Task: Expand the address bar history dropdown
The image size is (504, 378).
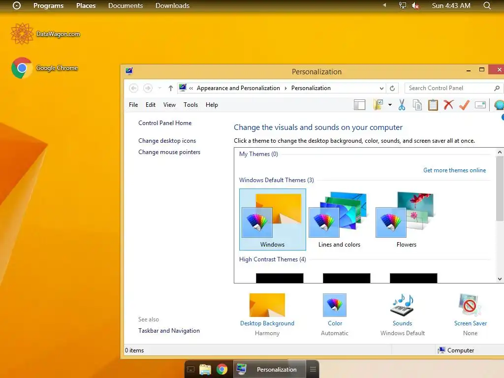Action: [381, 89]
